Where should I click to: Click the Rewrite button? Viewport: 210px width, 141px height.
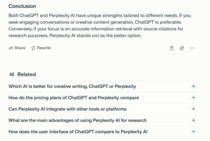coord(41,48)
